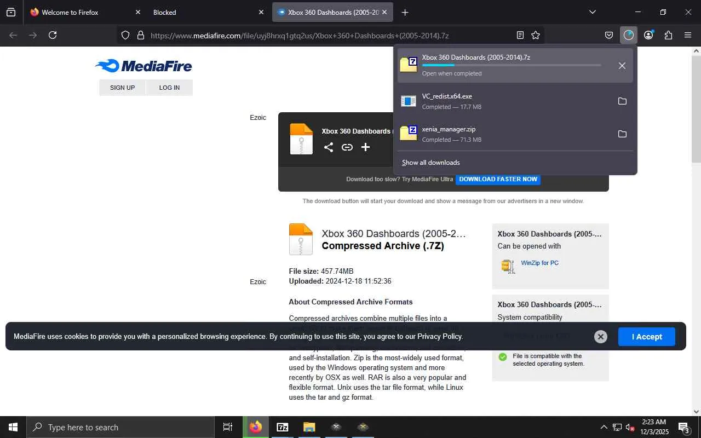Reload the current MediaFire page
The height and width of the screenshot is (438, 701).
coord(53,35)
